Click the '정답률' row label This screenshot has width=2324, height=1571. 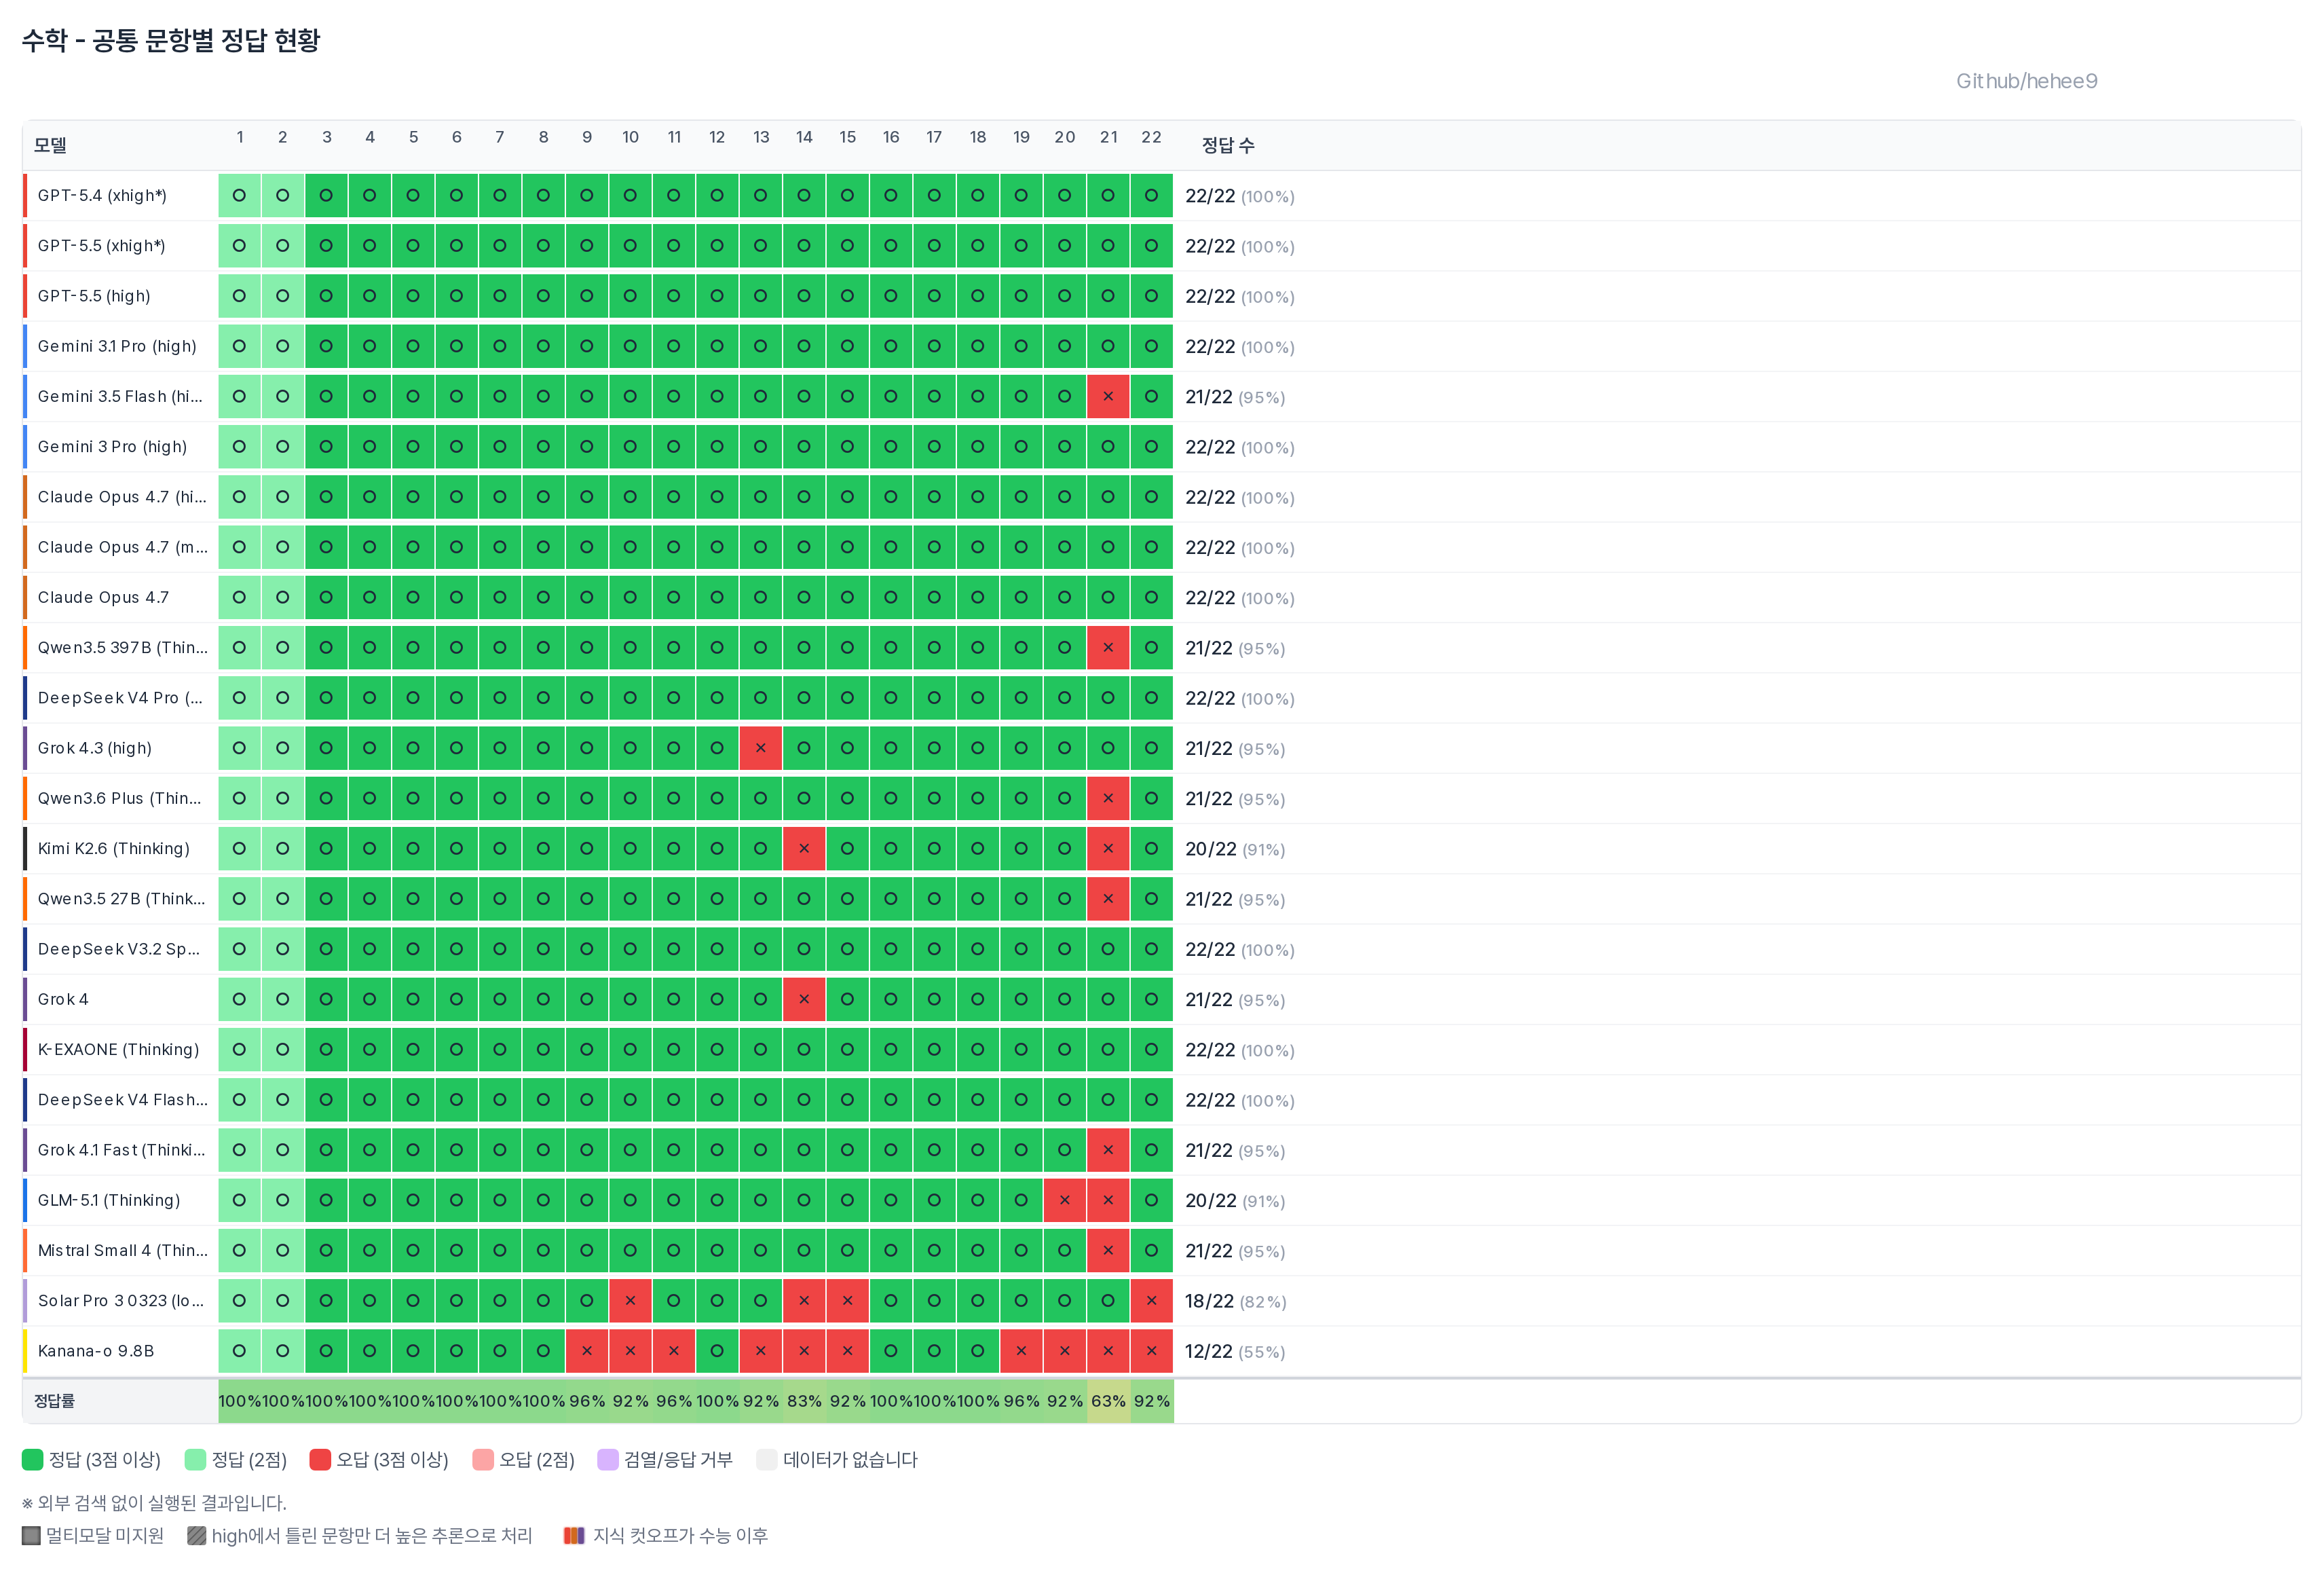[54, 1401]
